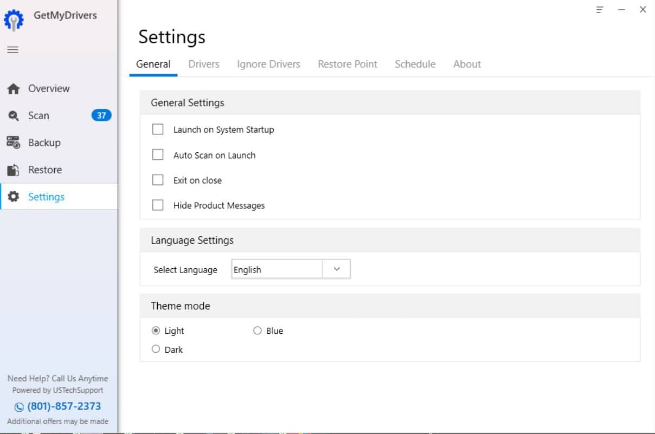Click the GetMyDrivers gear logo
Image resolution: width=655 pixels, height=434 pixels.
[x=14, y=20]
